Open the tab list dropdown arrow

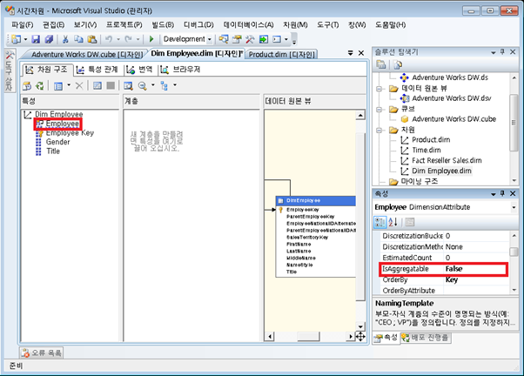click(350, 53)
